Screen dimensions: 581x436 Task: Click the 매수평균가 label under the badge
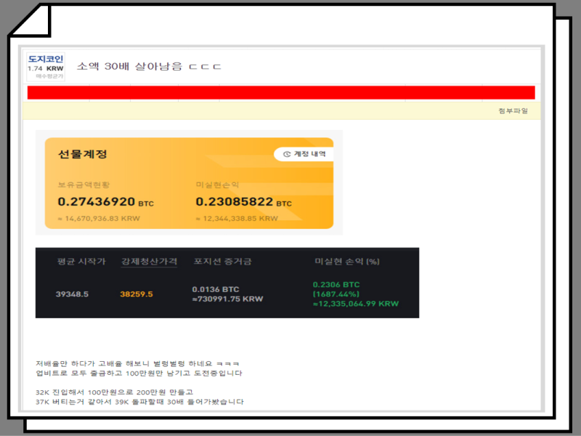point(49,76)
